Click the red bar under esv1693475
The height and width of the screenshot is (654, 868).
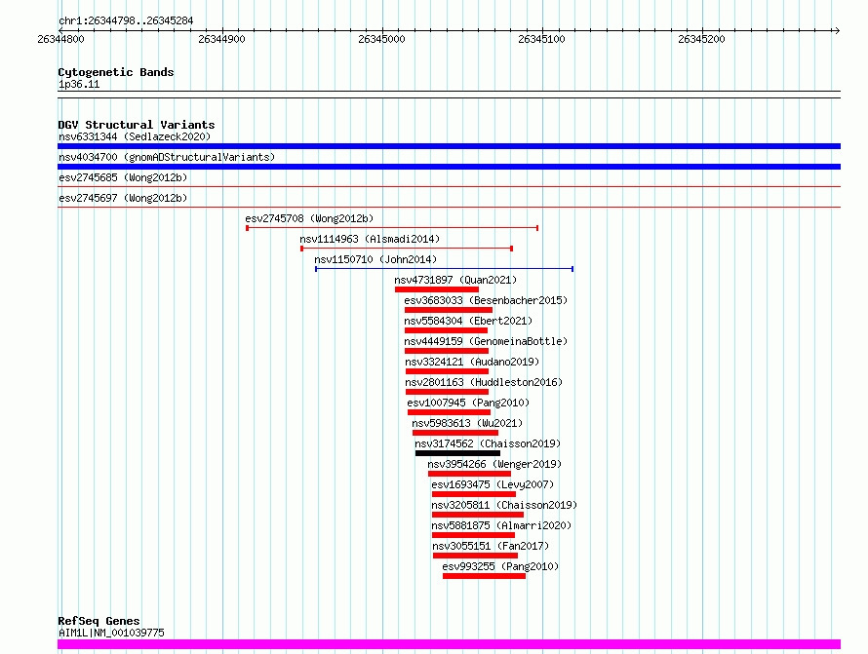(474, 494)
